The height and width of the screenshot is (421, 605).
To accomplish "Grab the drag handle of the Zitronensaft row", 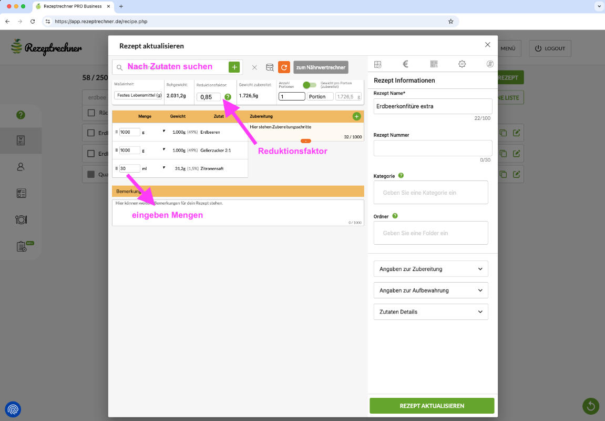I will pos(117,168).
